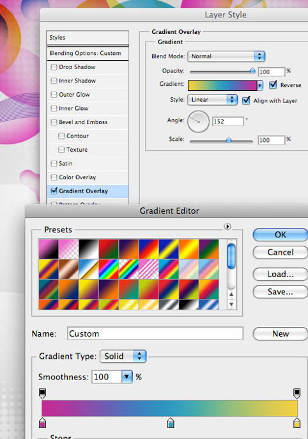Select the left opacity stop above gradient
This screenshot has height=439, width=308.
(x=42, y=394)
